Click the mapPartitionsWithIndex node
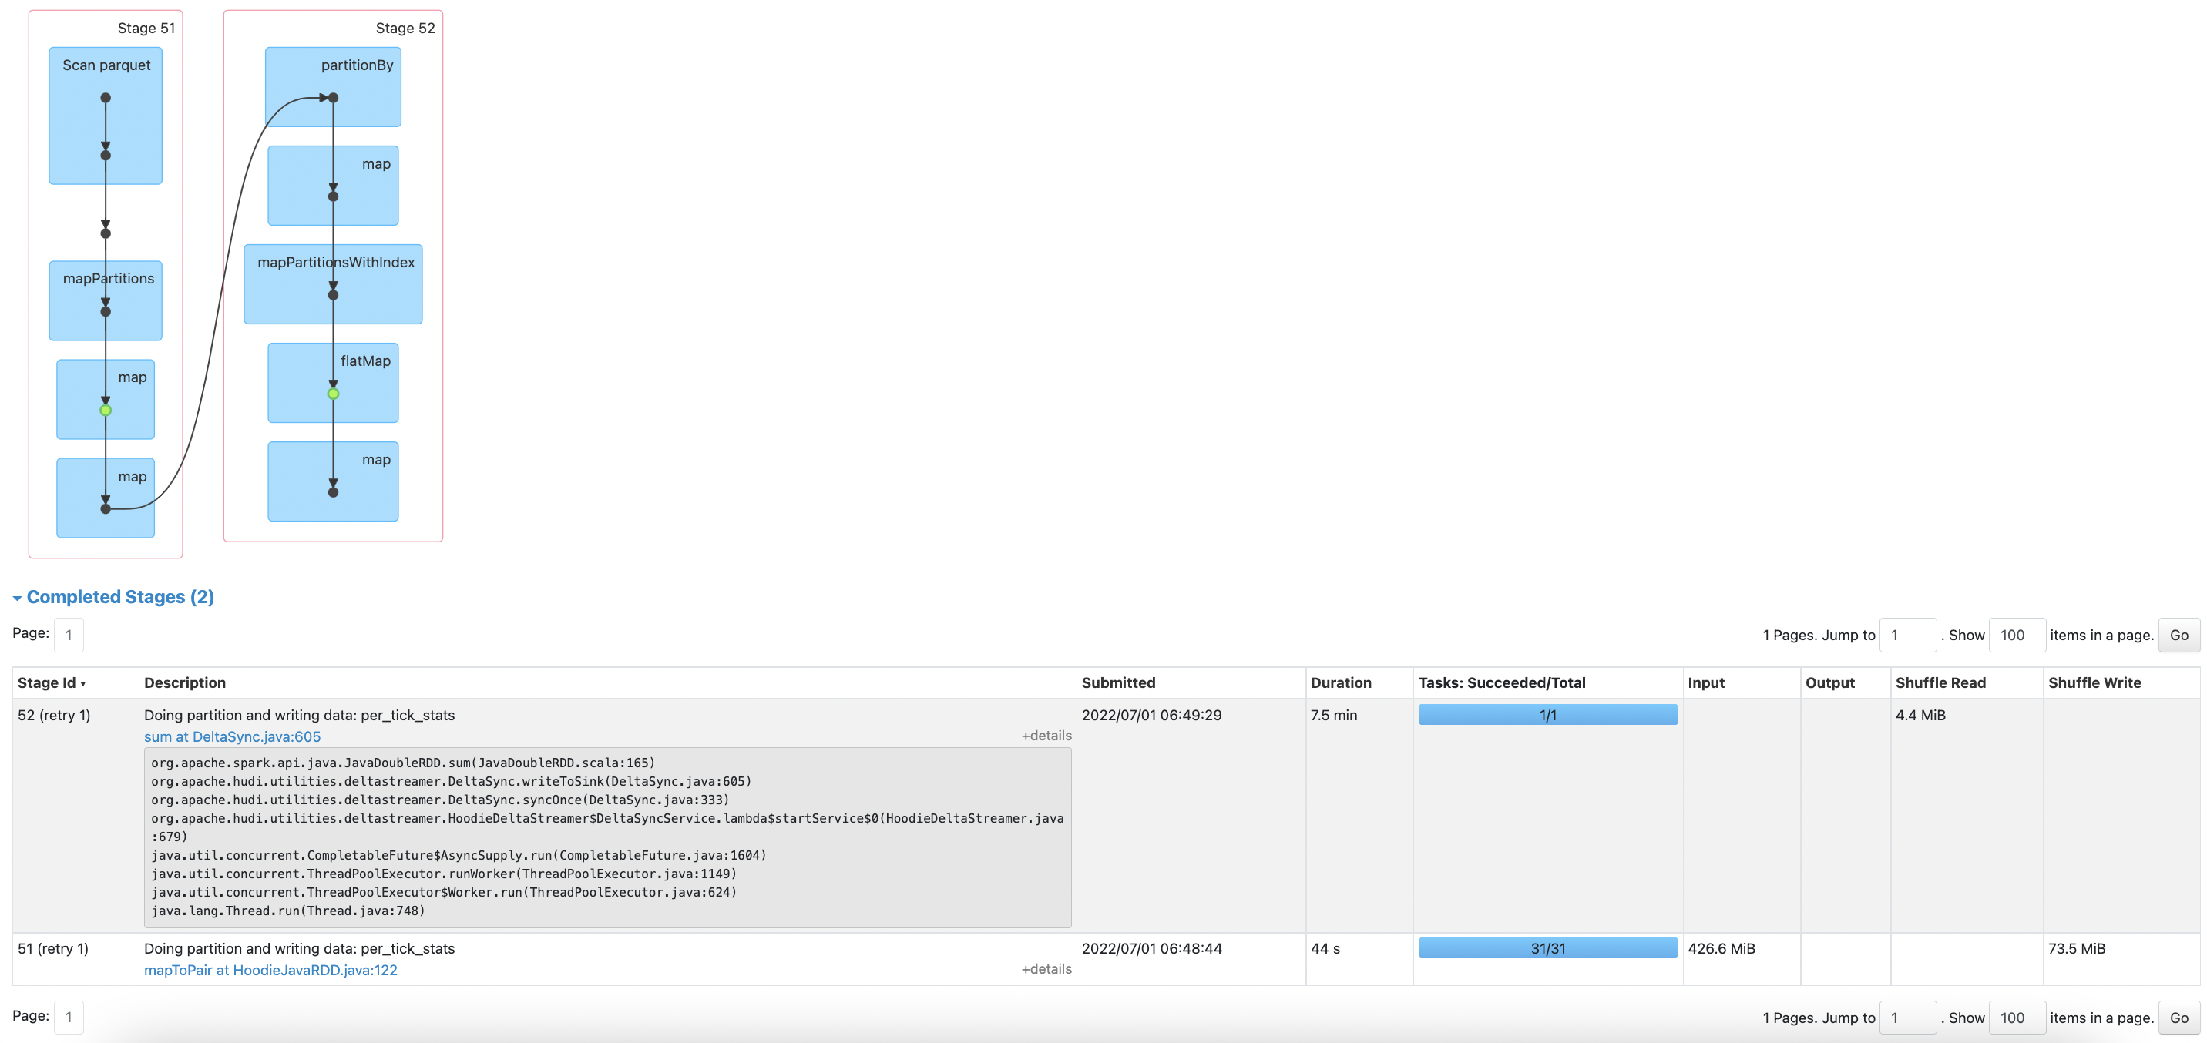2207x1043 pixels. point(332,283)
